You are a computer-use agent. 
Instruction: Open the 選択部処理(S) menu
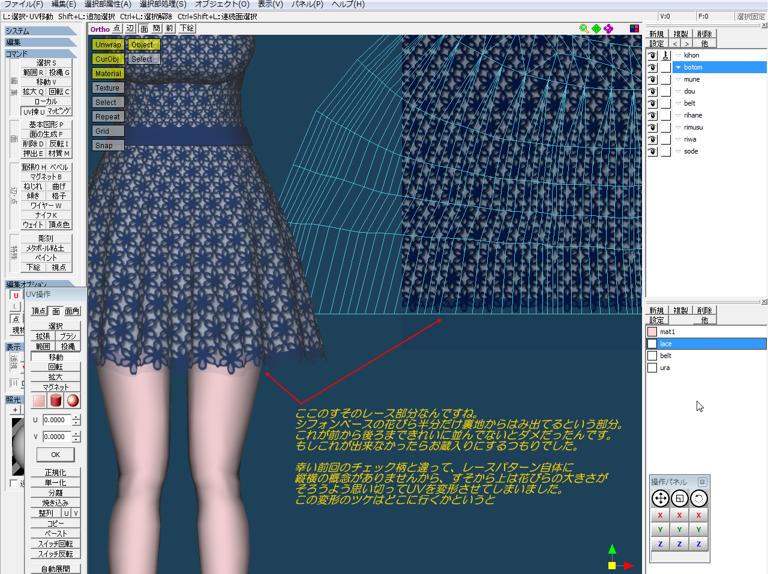click(163, 4)
